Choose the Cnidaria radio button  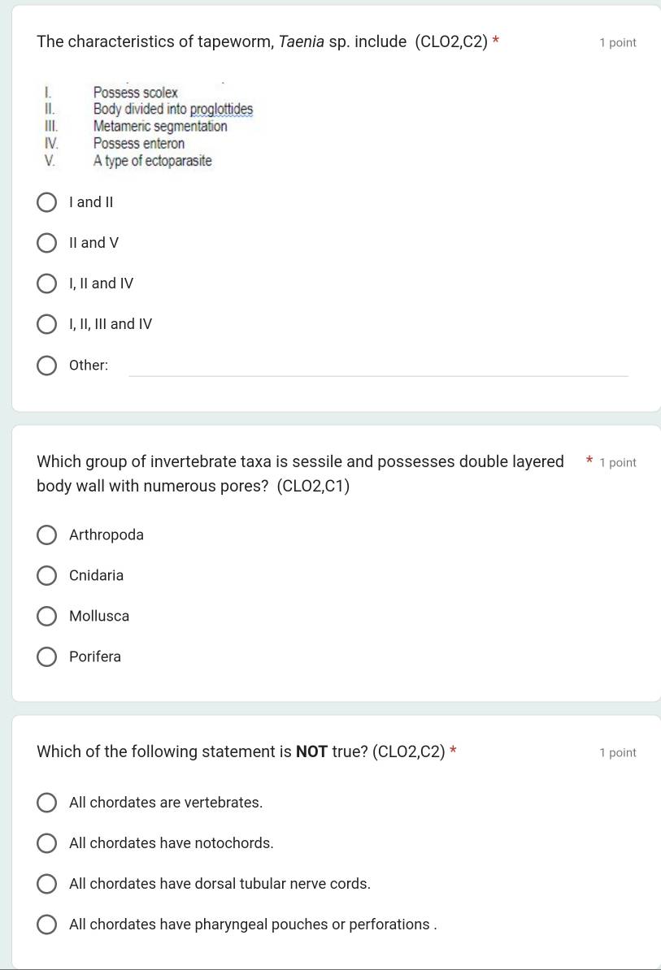coord(47,575)
